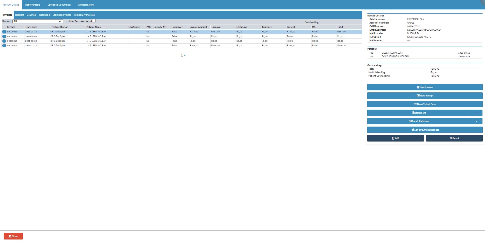
Task: Click the SMS phone button
Action: (395, 138)
